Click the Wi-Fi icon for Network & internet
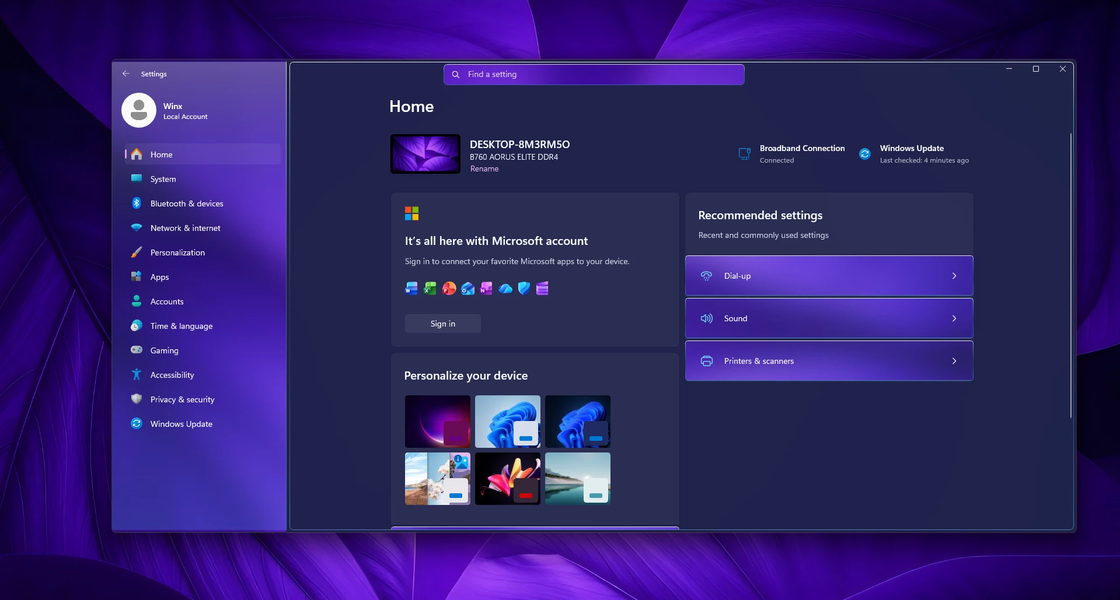The height and width of the screenshot is (600, 1120). (x=137, y=227)
